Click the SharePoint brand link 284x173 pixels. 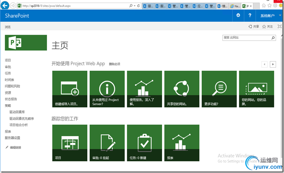click(17, 16)
